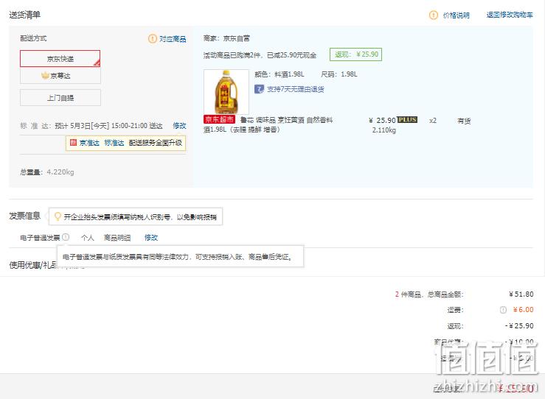Click the 7-day return shield icon
The image size is (545, 399).
click(x=259, y=89)
